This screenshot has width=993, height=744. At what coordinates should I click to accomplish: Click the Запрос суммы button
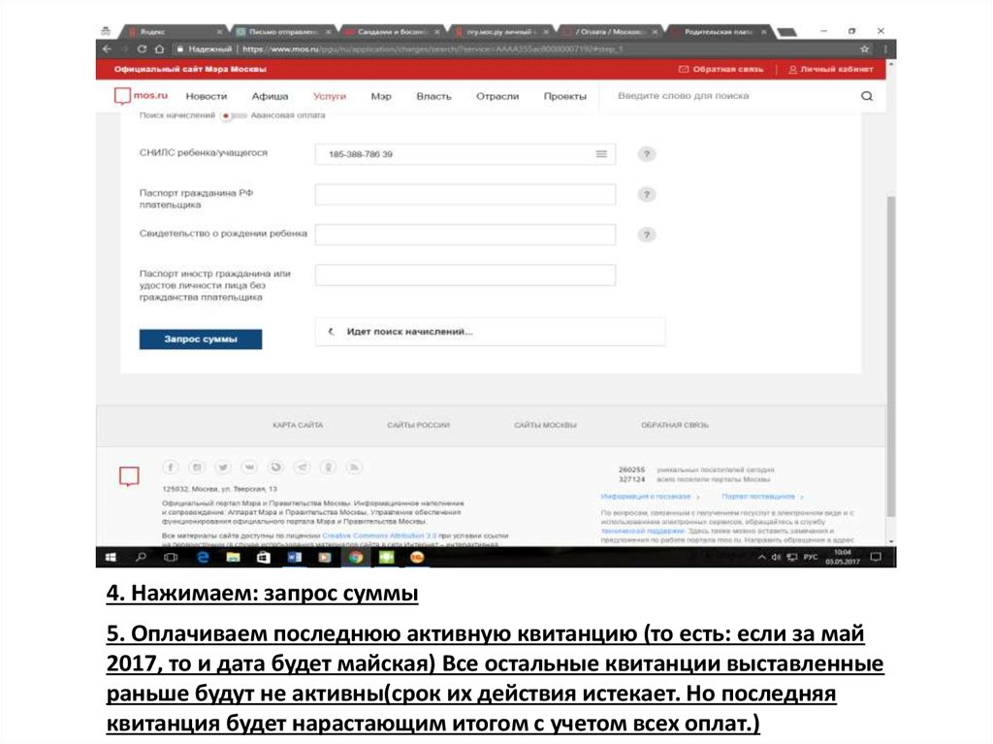click(201, 340)
